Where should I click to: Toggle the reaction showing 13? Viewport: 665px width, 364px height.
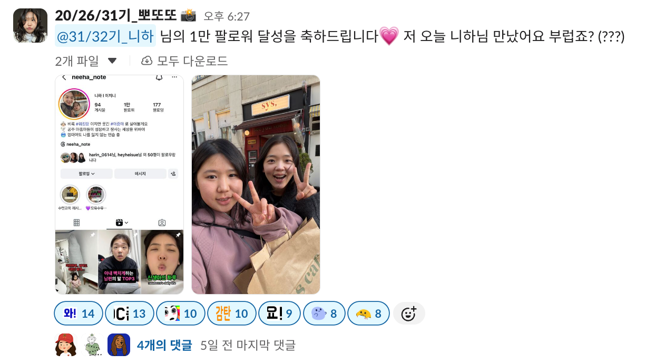130,314
